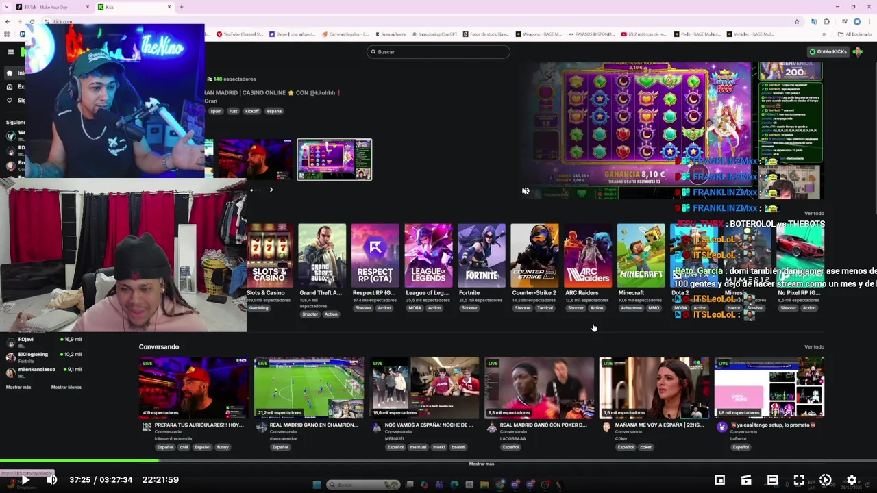The image size is (877, 493).
Task: Open the miniplayer from player controls
Action: [720, 480]
